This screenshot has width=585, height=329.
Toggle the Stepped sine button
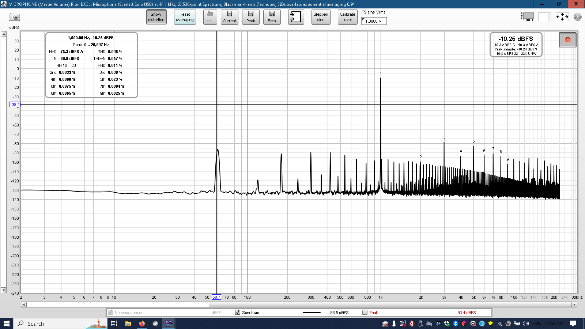coord(321,17)
